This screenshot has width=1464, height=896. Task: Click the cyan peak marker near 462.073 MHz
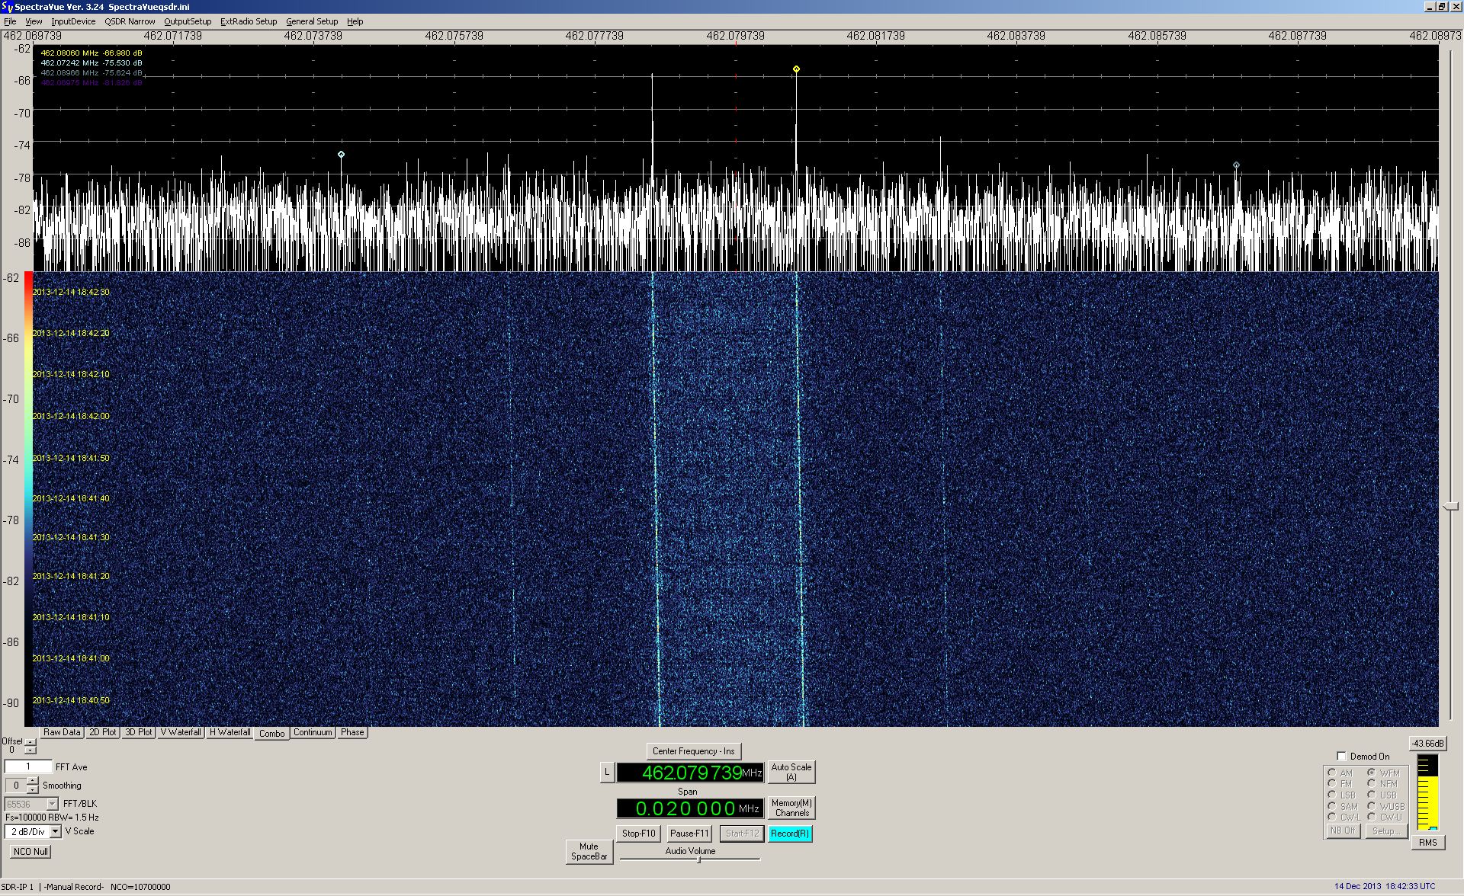(x=341, y=155)
